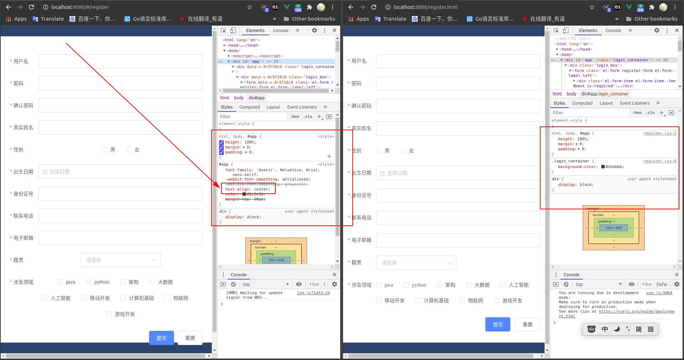Show more style pane tabs in right DevTools
This screenshot has height=360, width=684.
tap(658, 103)
